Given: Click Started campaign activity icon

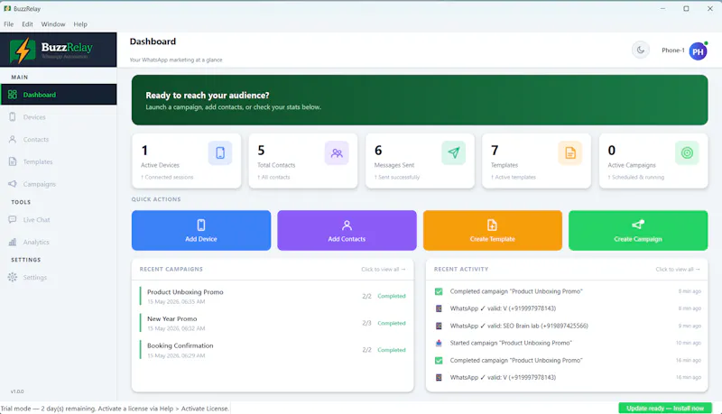Looking at the screenshot, I should (439, 343).
